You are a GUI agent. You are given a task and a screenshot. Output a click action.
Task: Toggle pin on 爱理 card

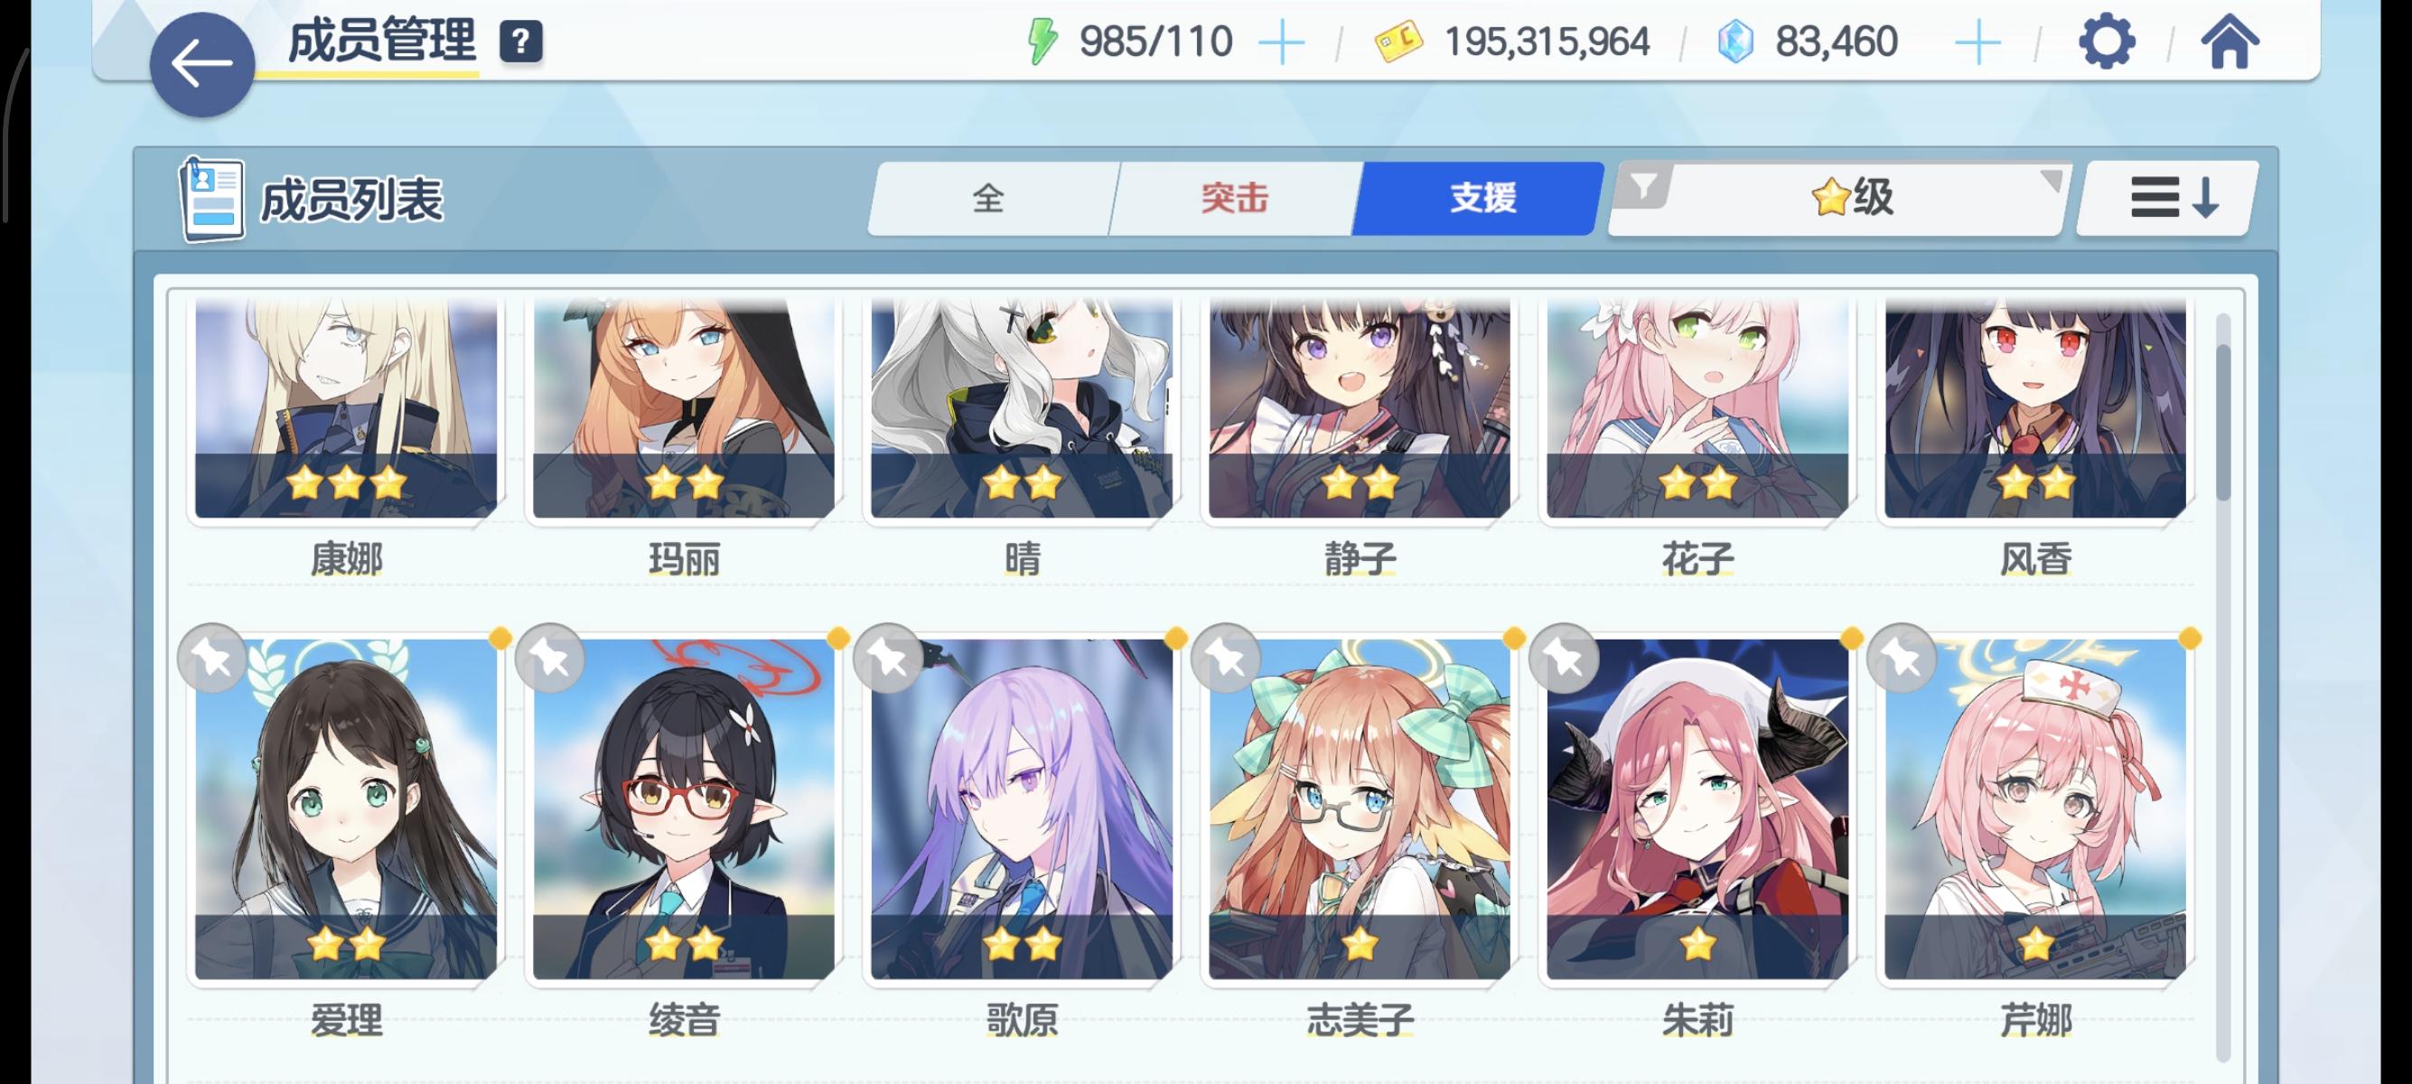[212, 657]
